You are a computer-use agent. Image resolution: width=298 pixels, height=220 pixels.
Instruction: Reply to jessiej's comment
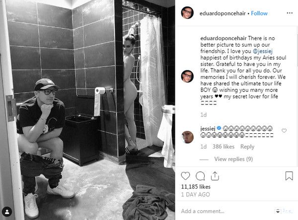247,147
